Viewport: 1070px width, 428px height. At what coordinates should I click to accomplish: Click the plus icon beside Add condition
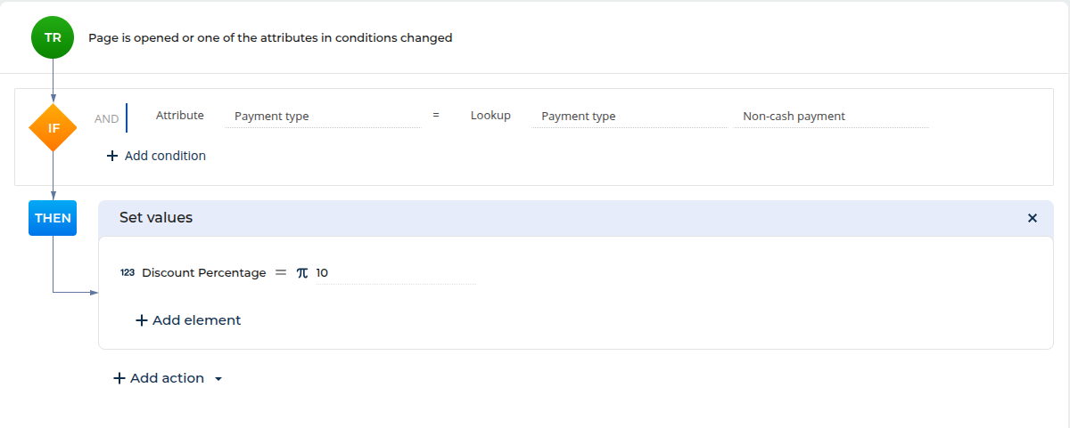click(x=112, y=156)
